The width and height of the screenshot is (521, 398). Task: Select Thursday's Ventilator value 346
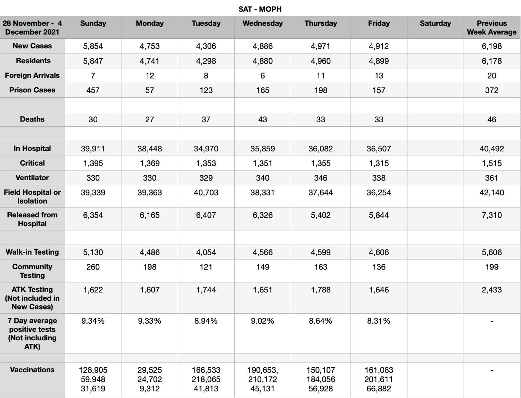(321, 178)
